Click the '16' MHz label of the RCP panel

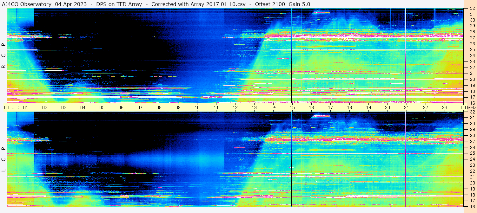472,103
